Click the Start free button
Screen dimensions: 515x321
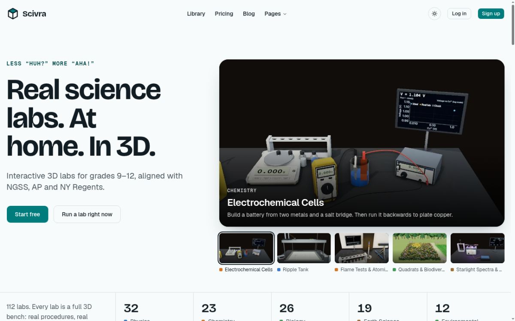[x=27, y=214]
